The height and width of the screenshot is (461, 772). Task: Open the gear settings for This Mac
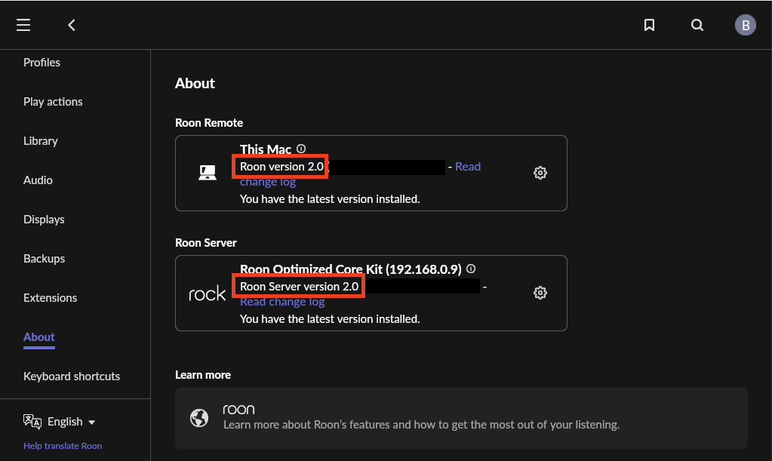(x=540, y=173)
